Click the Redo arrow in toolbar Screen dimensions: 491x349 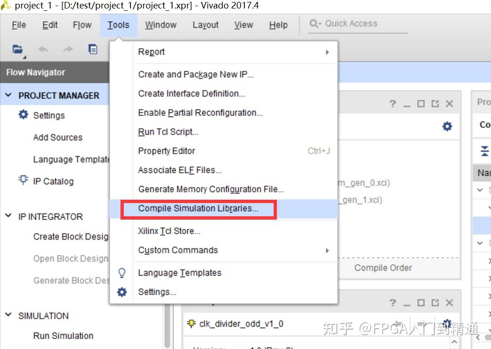[x=68, y=49]
